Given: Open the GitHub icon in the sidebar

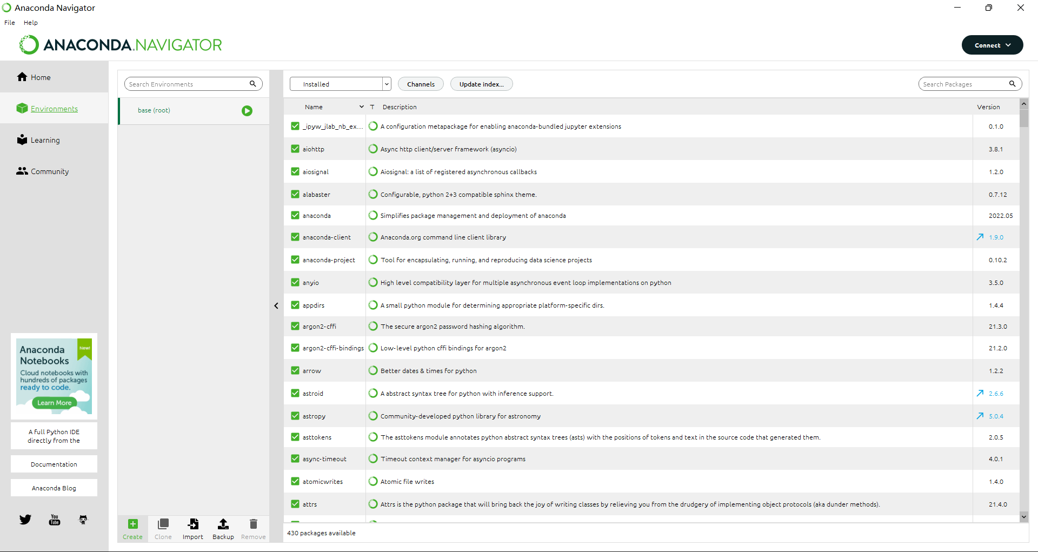Looking at the screenshot, I should [x=83, y=520].
